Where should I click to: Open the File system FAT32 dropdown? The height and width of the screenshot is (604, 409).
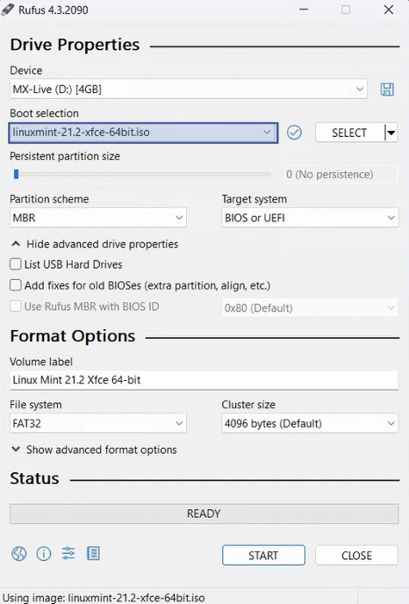(x=97, y=423)
